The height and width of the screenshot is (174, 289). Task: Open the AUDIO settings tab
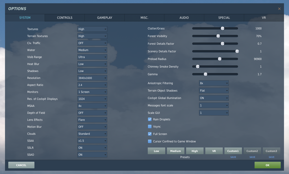point(184,17)
